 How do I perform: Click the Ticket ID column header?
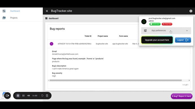click(88, 36)
